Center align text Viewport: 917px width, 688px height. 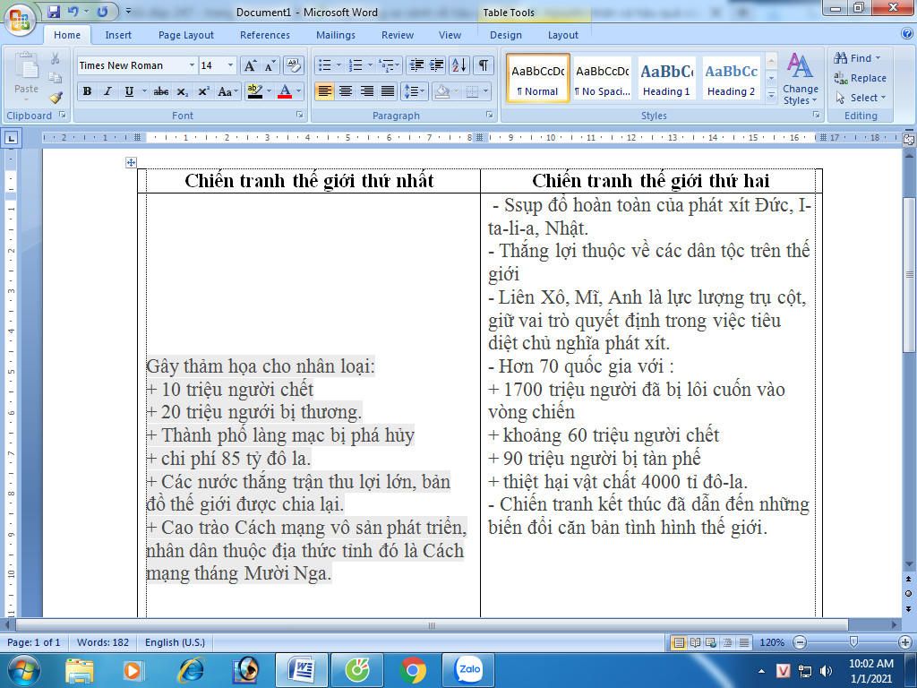pyautogui.click(x=346, y=91)
